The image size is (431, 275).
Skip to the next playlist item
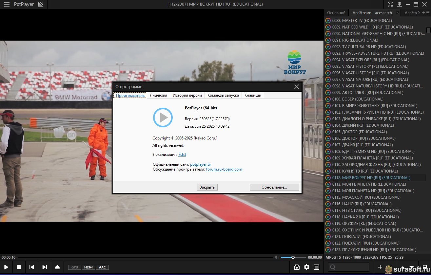(x=45, y=267)
